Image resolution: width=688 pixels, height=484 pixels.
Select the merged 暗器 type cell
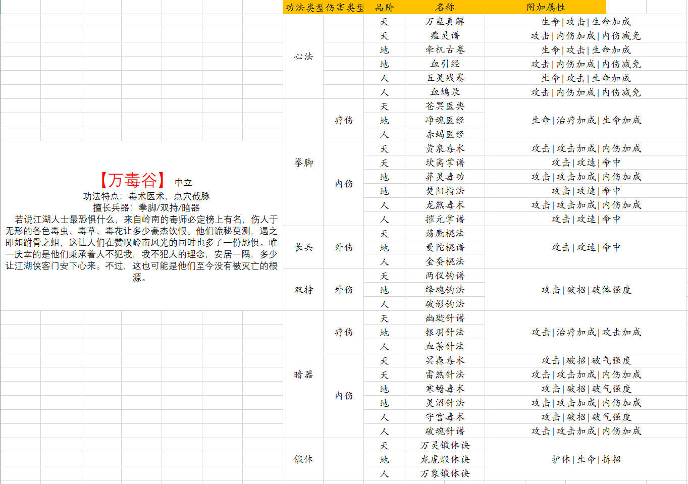coord(303,374)
